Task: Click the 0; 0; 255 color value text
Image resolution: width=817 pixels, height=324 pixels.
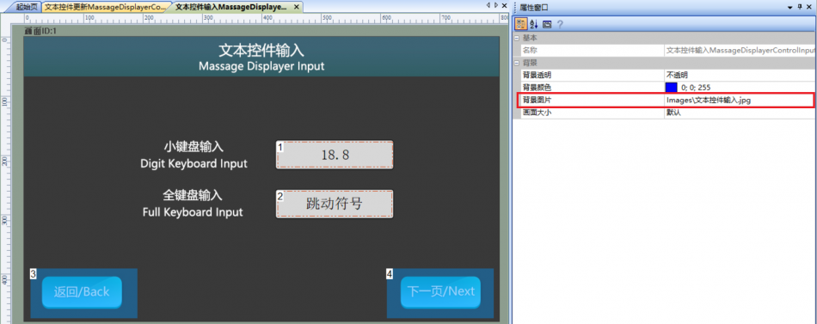Action: [x=696, y=88]
